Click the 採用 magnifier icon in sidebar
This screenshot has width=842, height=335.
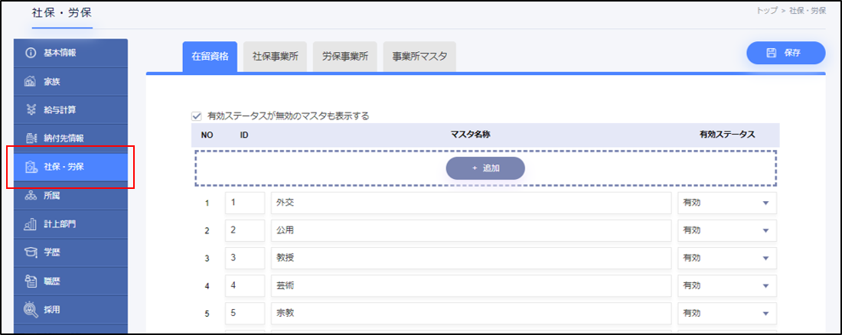coord(31,310)
